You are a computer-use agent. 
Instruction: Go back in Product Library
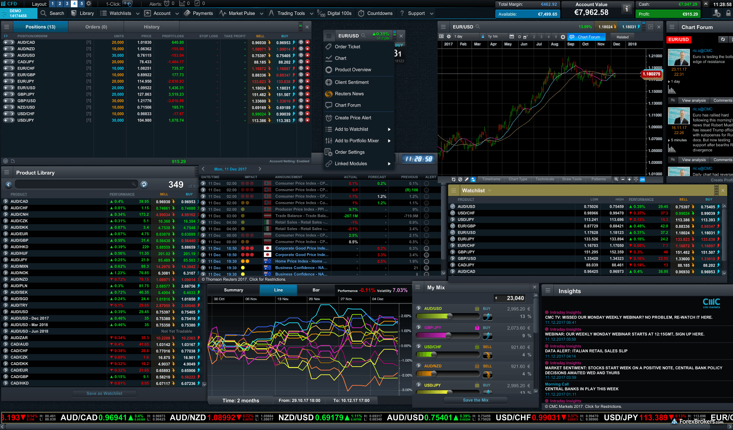tap(8, 185)
